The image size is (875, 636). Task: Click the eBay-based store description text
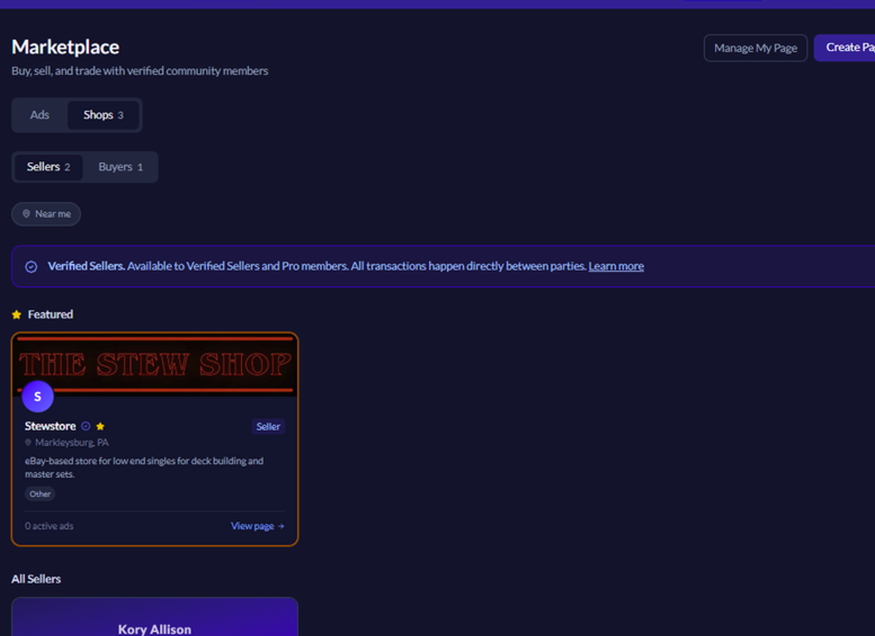(144, 467)
